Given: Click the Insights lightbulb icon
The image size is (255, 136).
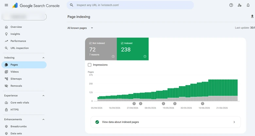Looking at the screenshot, I should pos(6,34).
